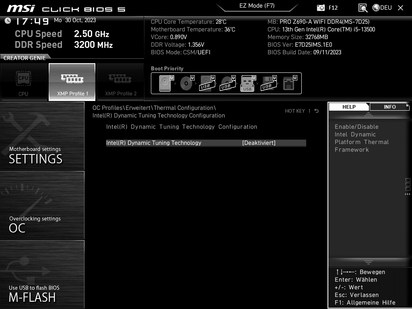Select the USB hard disk boot device icon
The image size is (412, 309).
point(207,83)
